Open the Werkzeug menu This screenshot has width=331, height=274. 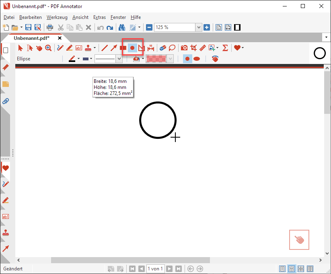tap(57, 17)
